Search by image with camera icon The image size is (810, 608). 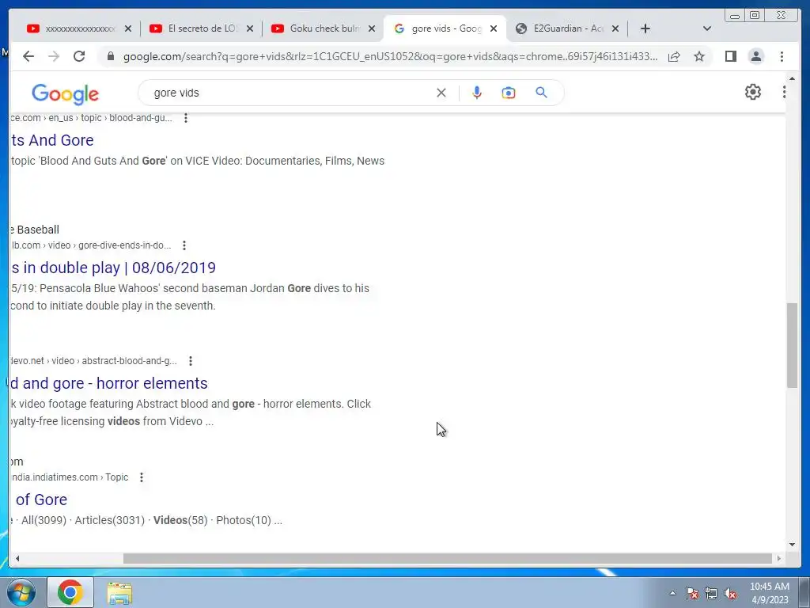(509, 93)
